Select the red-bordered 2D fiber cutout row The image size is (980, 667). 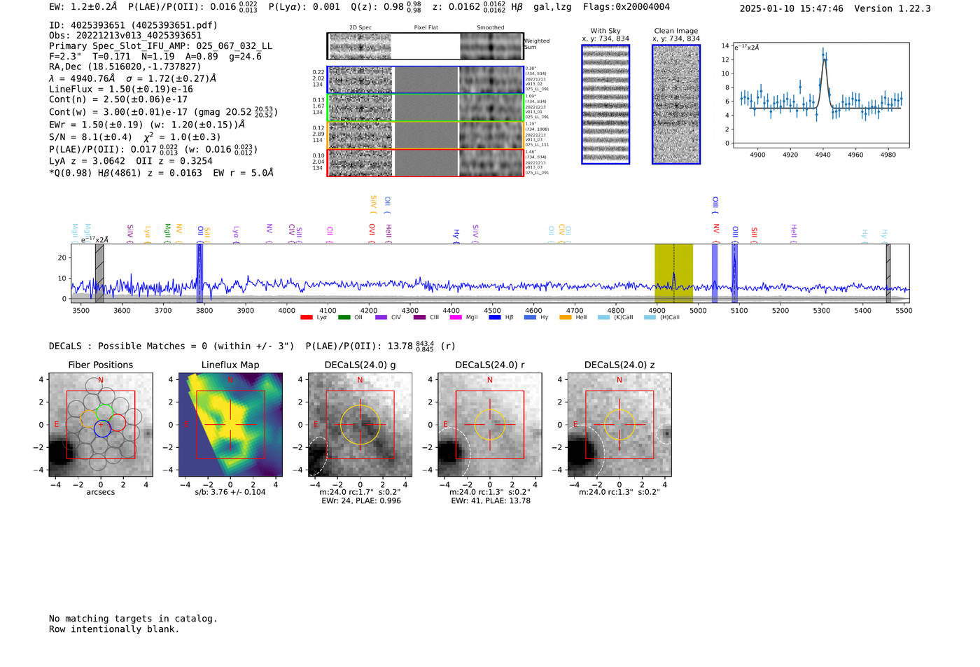426,162
